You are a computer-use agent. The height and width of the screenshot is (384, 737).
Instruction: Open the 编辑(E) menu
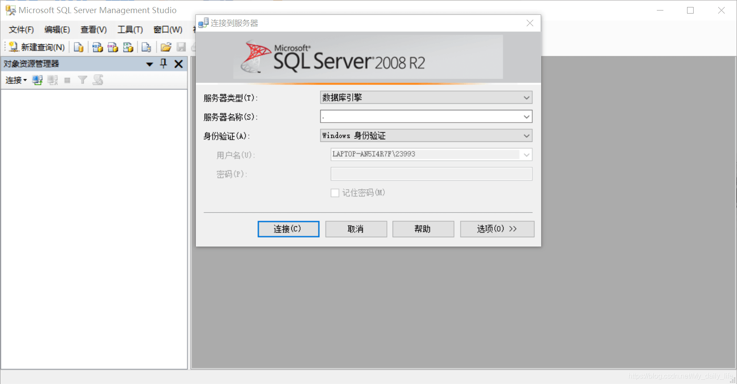(57, 29)
